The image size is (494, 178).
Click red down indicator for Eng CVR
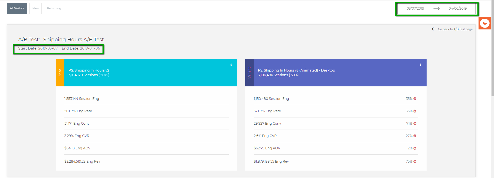(415, 136)
